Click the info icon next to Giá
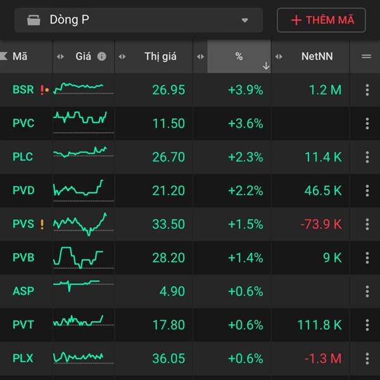 [101, 56]
